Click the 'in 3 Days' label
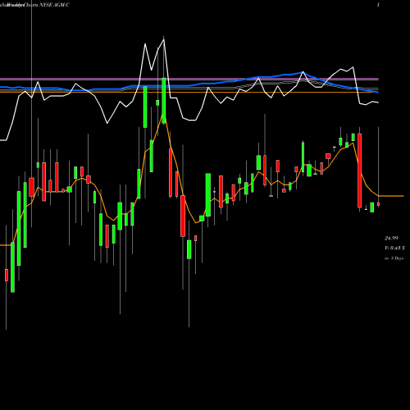 [x=394, y=258]
